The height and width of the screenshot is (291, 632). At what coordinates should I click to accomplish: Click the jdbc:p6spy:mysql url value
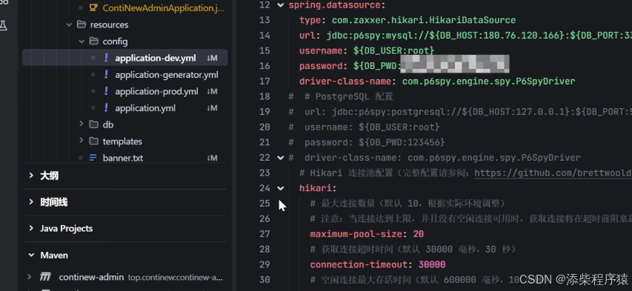(479, 36)
